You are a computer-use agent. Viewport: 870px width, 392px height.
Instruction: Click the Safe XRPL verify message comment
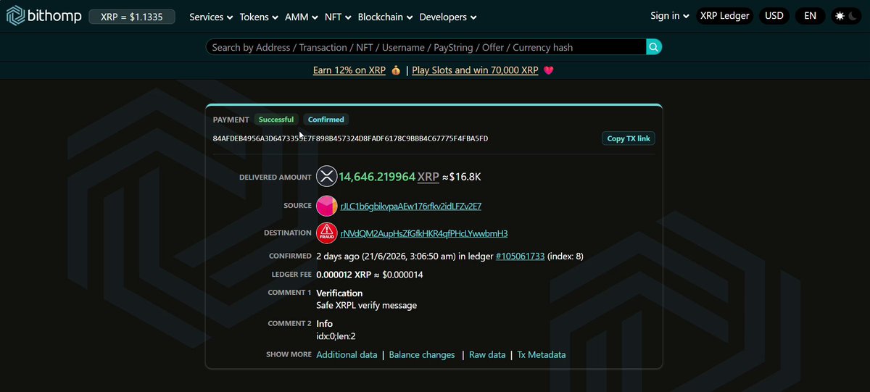[367, 305]
